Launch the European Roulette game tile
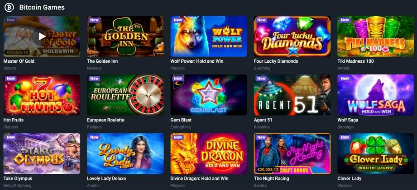The width and height of the screenshot is (417, 190). (125, 95)
